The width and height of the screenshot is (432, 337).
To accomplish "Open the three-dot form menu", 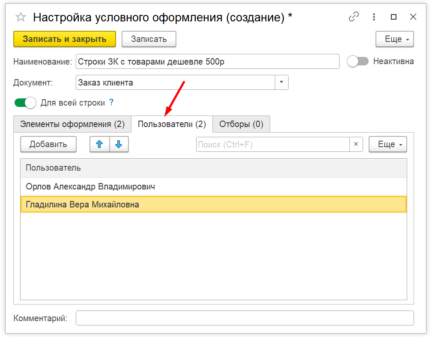I will (374, 17).
